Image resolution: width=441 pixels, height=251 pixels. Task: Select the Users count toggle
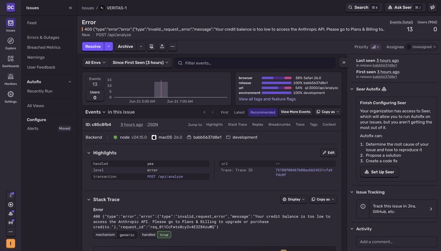[95, 95]
